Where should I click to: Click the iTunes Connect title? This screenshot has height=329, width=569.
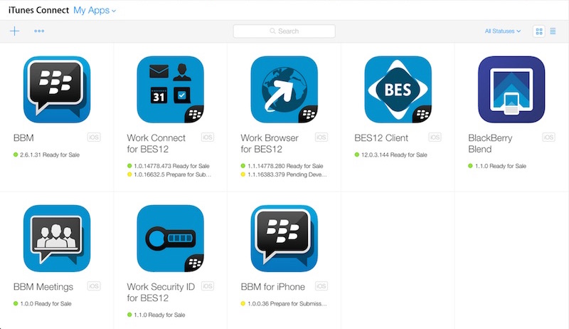point(38,10)
